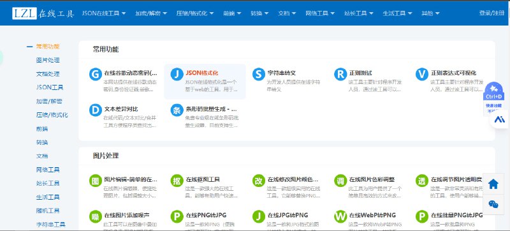Open the 文本差异对比 title link
Image resolution: width=510 pixels, height=231 pixels.
pos(121,108)
